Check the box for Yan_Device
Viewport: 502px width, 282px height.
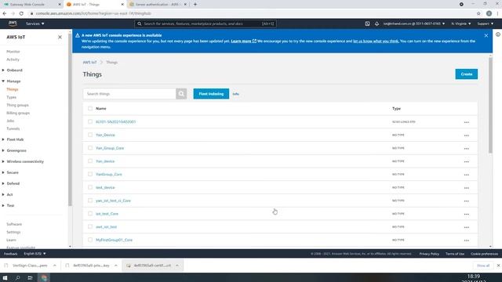[x=90, y=135]
